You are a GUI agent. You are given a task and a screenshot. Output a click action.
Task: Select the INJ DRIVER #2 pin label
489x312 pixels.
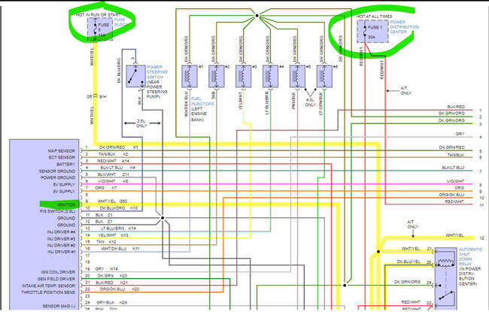pyautogui.click(x=61, y=245)
